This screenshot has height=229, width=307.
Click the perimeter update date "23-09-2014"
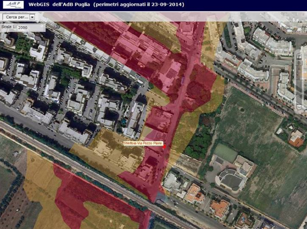(x=167, y=5)
